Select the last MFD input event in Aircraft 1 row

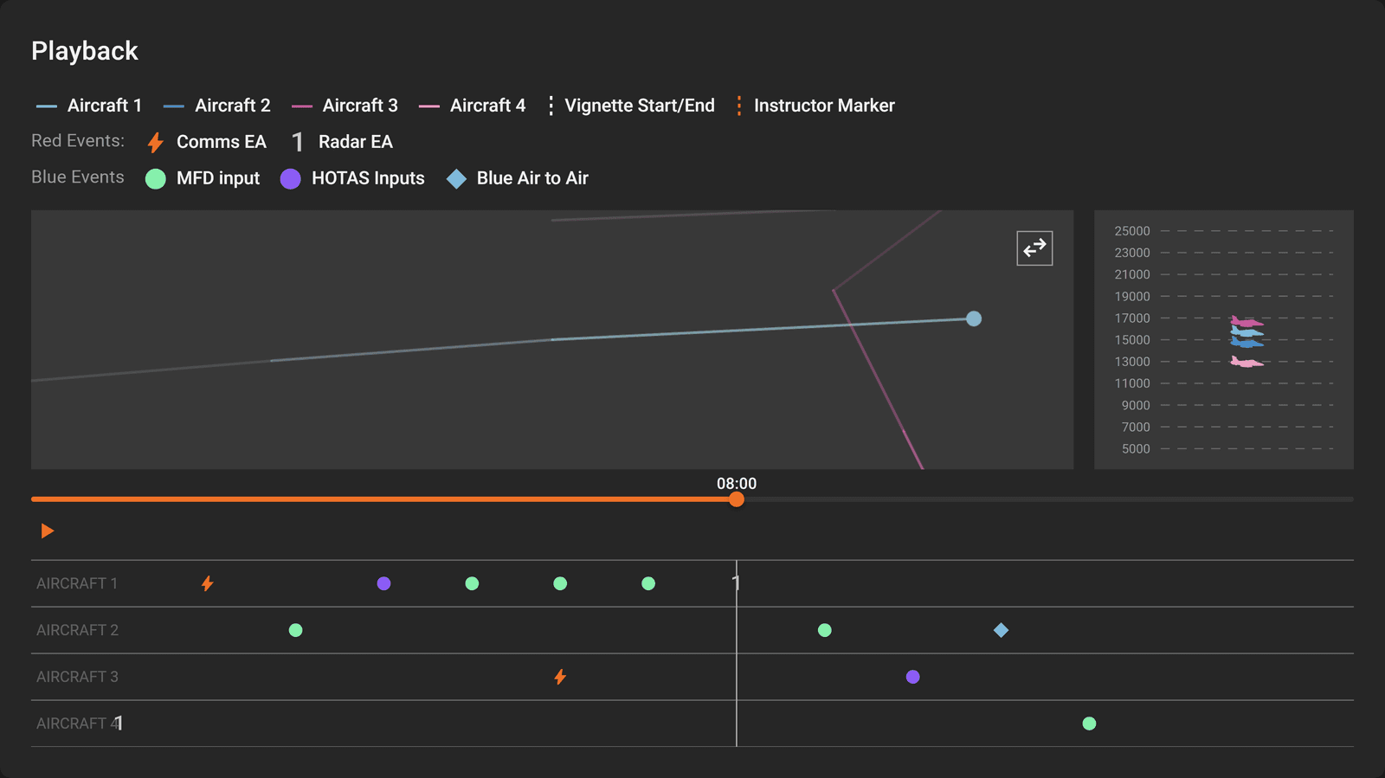[x=648, y=583]
